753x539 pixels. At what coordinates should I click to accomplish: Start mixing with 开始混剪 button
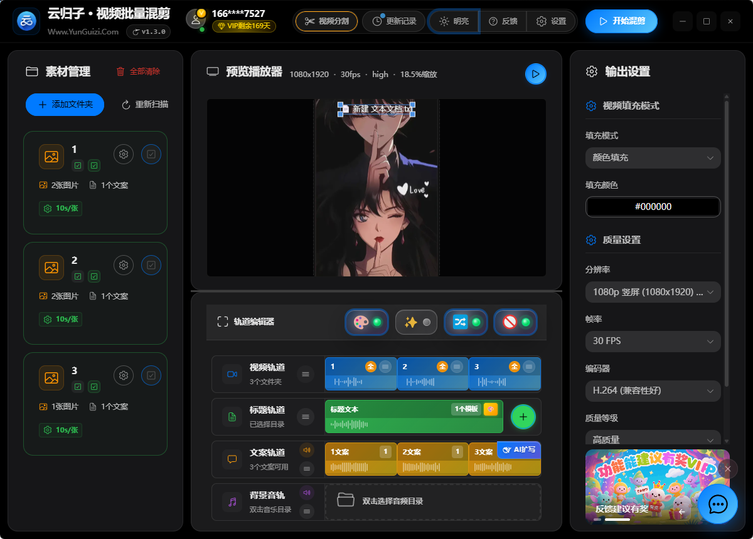[621, 21]
